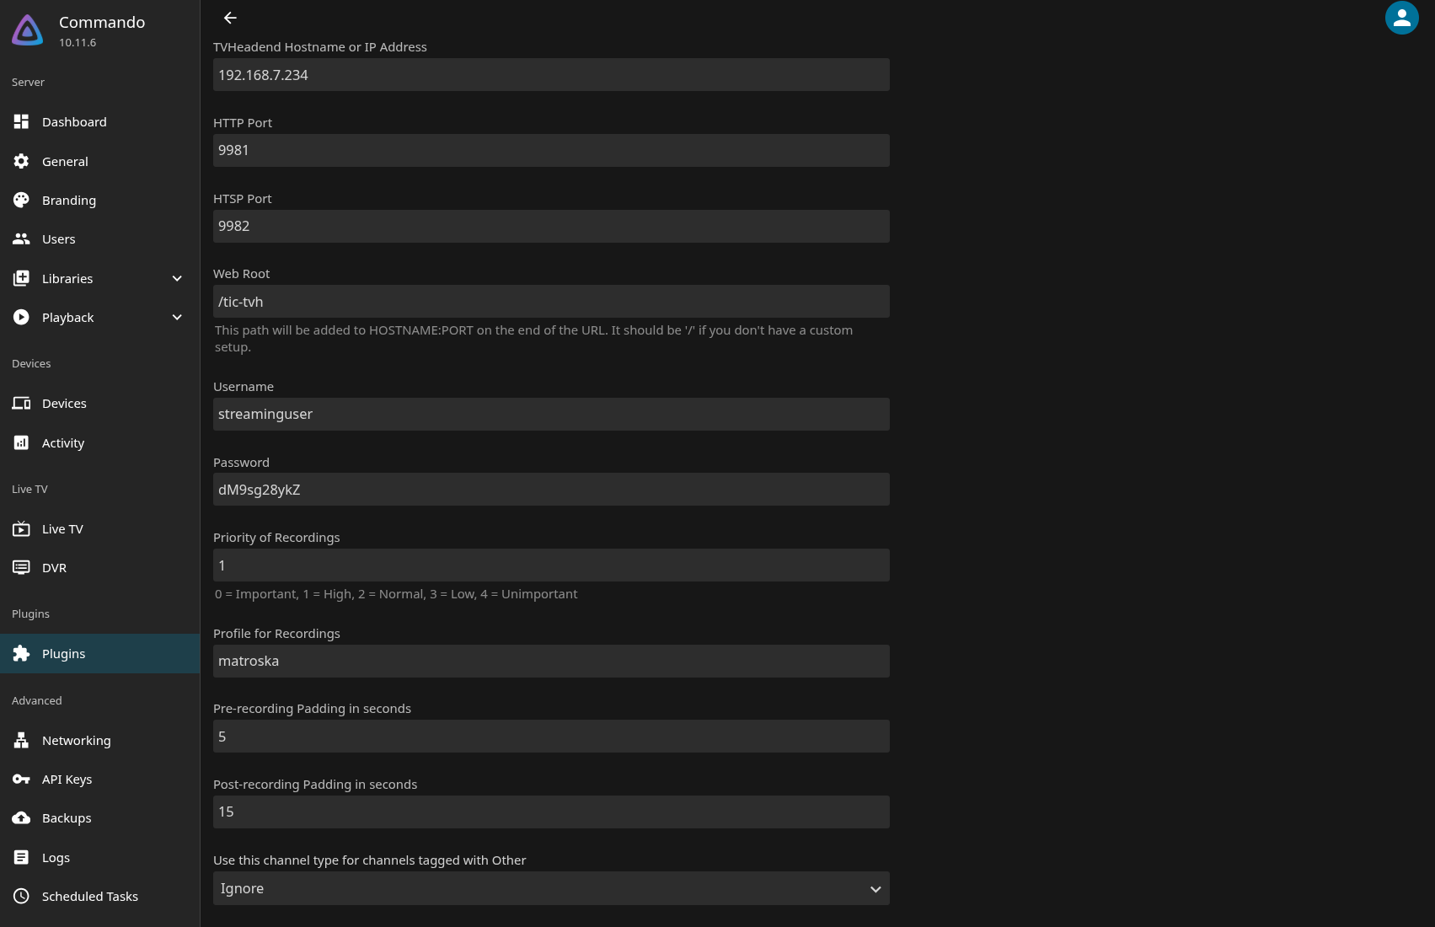Open Branding via its palette icon
Image resolution: width=1435 pixels, height=927 pixels.
click(x=21, y=200)
